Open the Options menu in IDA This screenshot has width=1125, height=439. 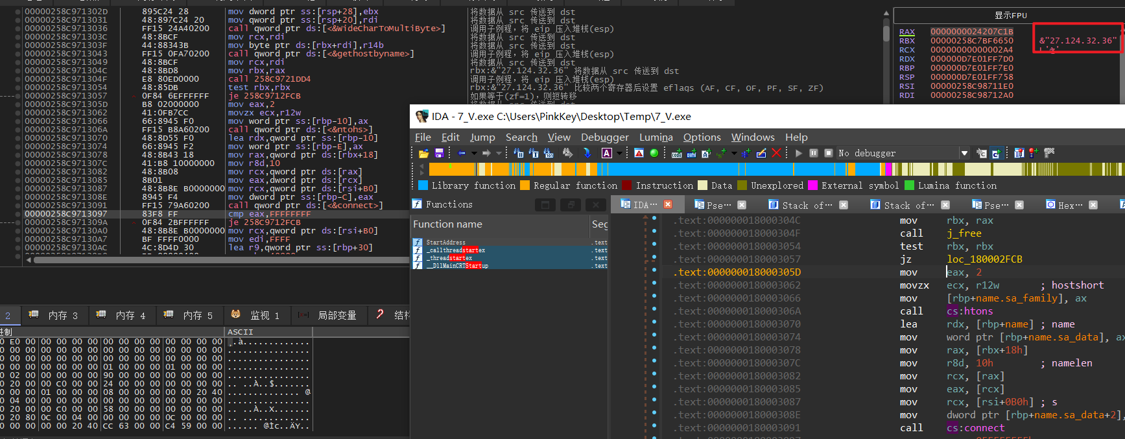(702, 137)
